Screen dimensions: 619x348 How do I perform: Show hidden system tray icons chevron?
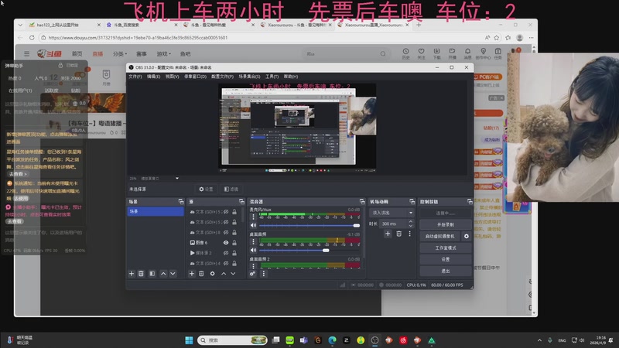(x=539, y=340)
